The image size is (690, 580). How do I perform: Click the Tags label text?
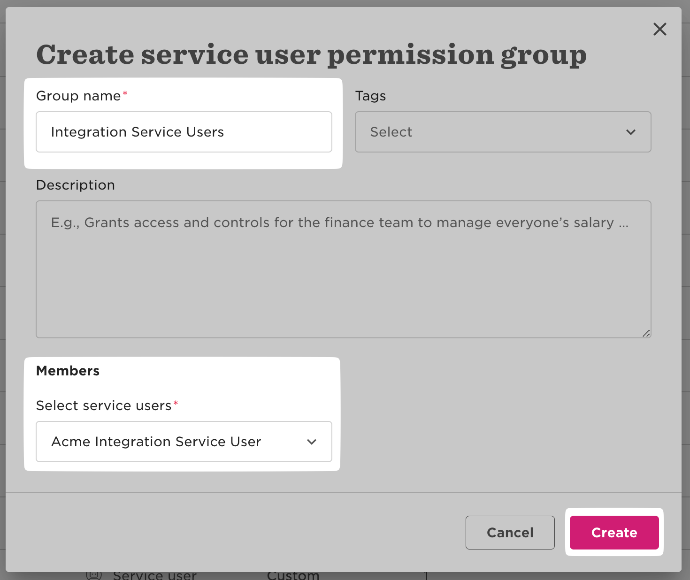(x=370, y=96)
